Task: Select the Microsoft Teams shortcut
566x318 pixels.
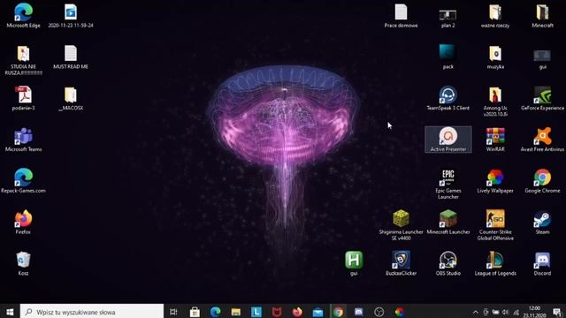Action: 24,140
